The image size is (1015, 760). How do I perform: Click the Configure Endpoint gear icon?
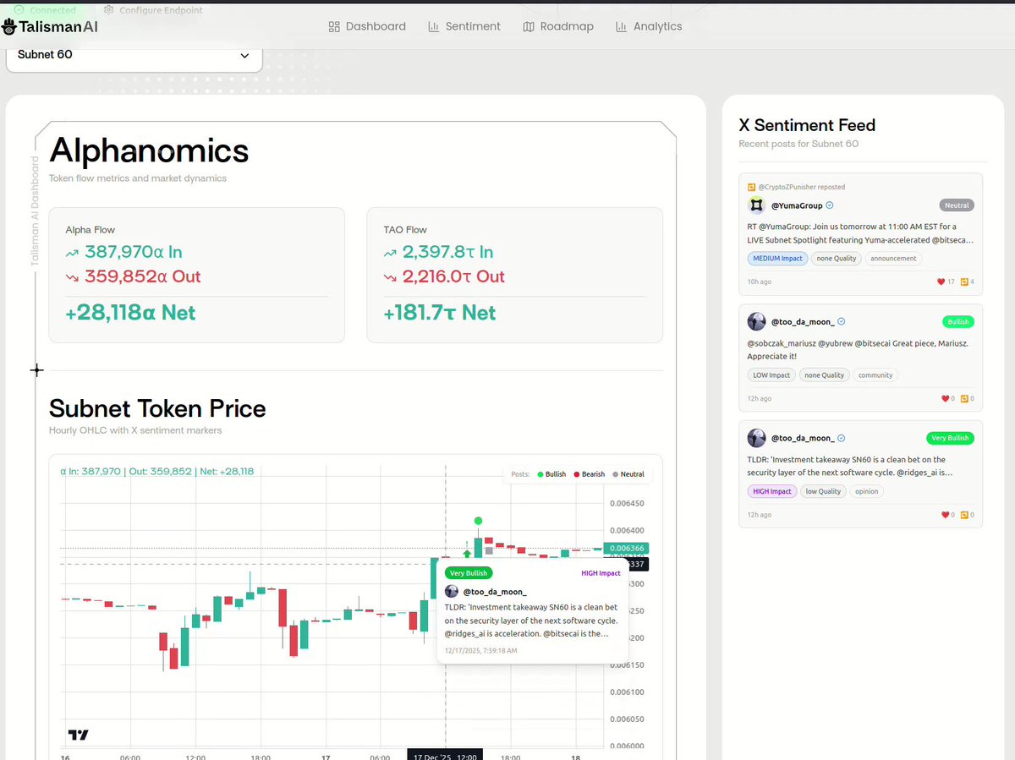pyautogui.click(x=109, y=10)
